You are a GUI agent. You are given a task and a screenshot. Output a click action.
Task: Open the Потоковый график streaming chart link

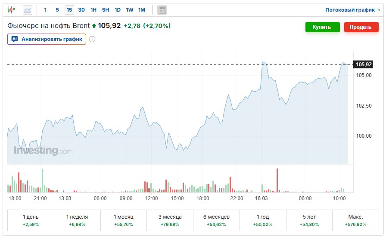pos(352,10)
